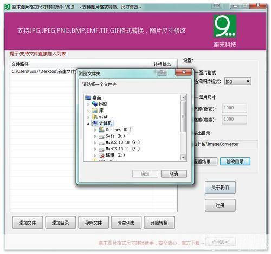Click the 转换状态 column header
This screenshot has width=271, height=254.
tap(162, 64)
